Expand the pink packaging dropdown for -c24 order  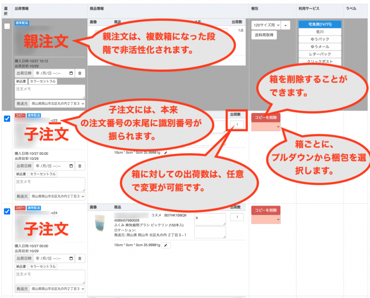pos(266,219)
